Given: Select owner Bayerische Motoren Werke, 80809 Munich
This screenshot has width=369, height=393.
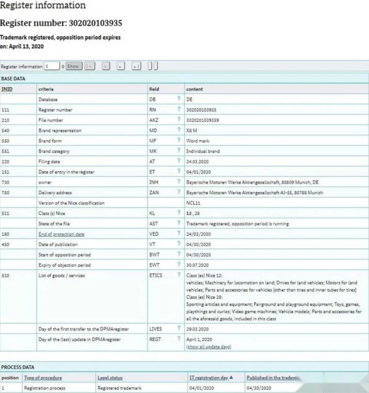Looking at the screenshot, I should coord(252,183).
